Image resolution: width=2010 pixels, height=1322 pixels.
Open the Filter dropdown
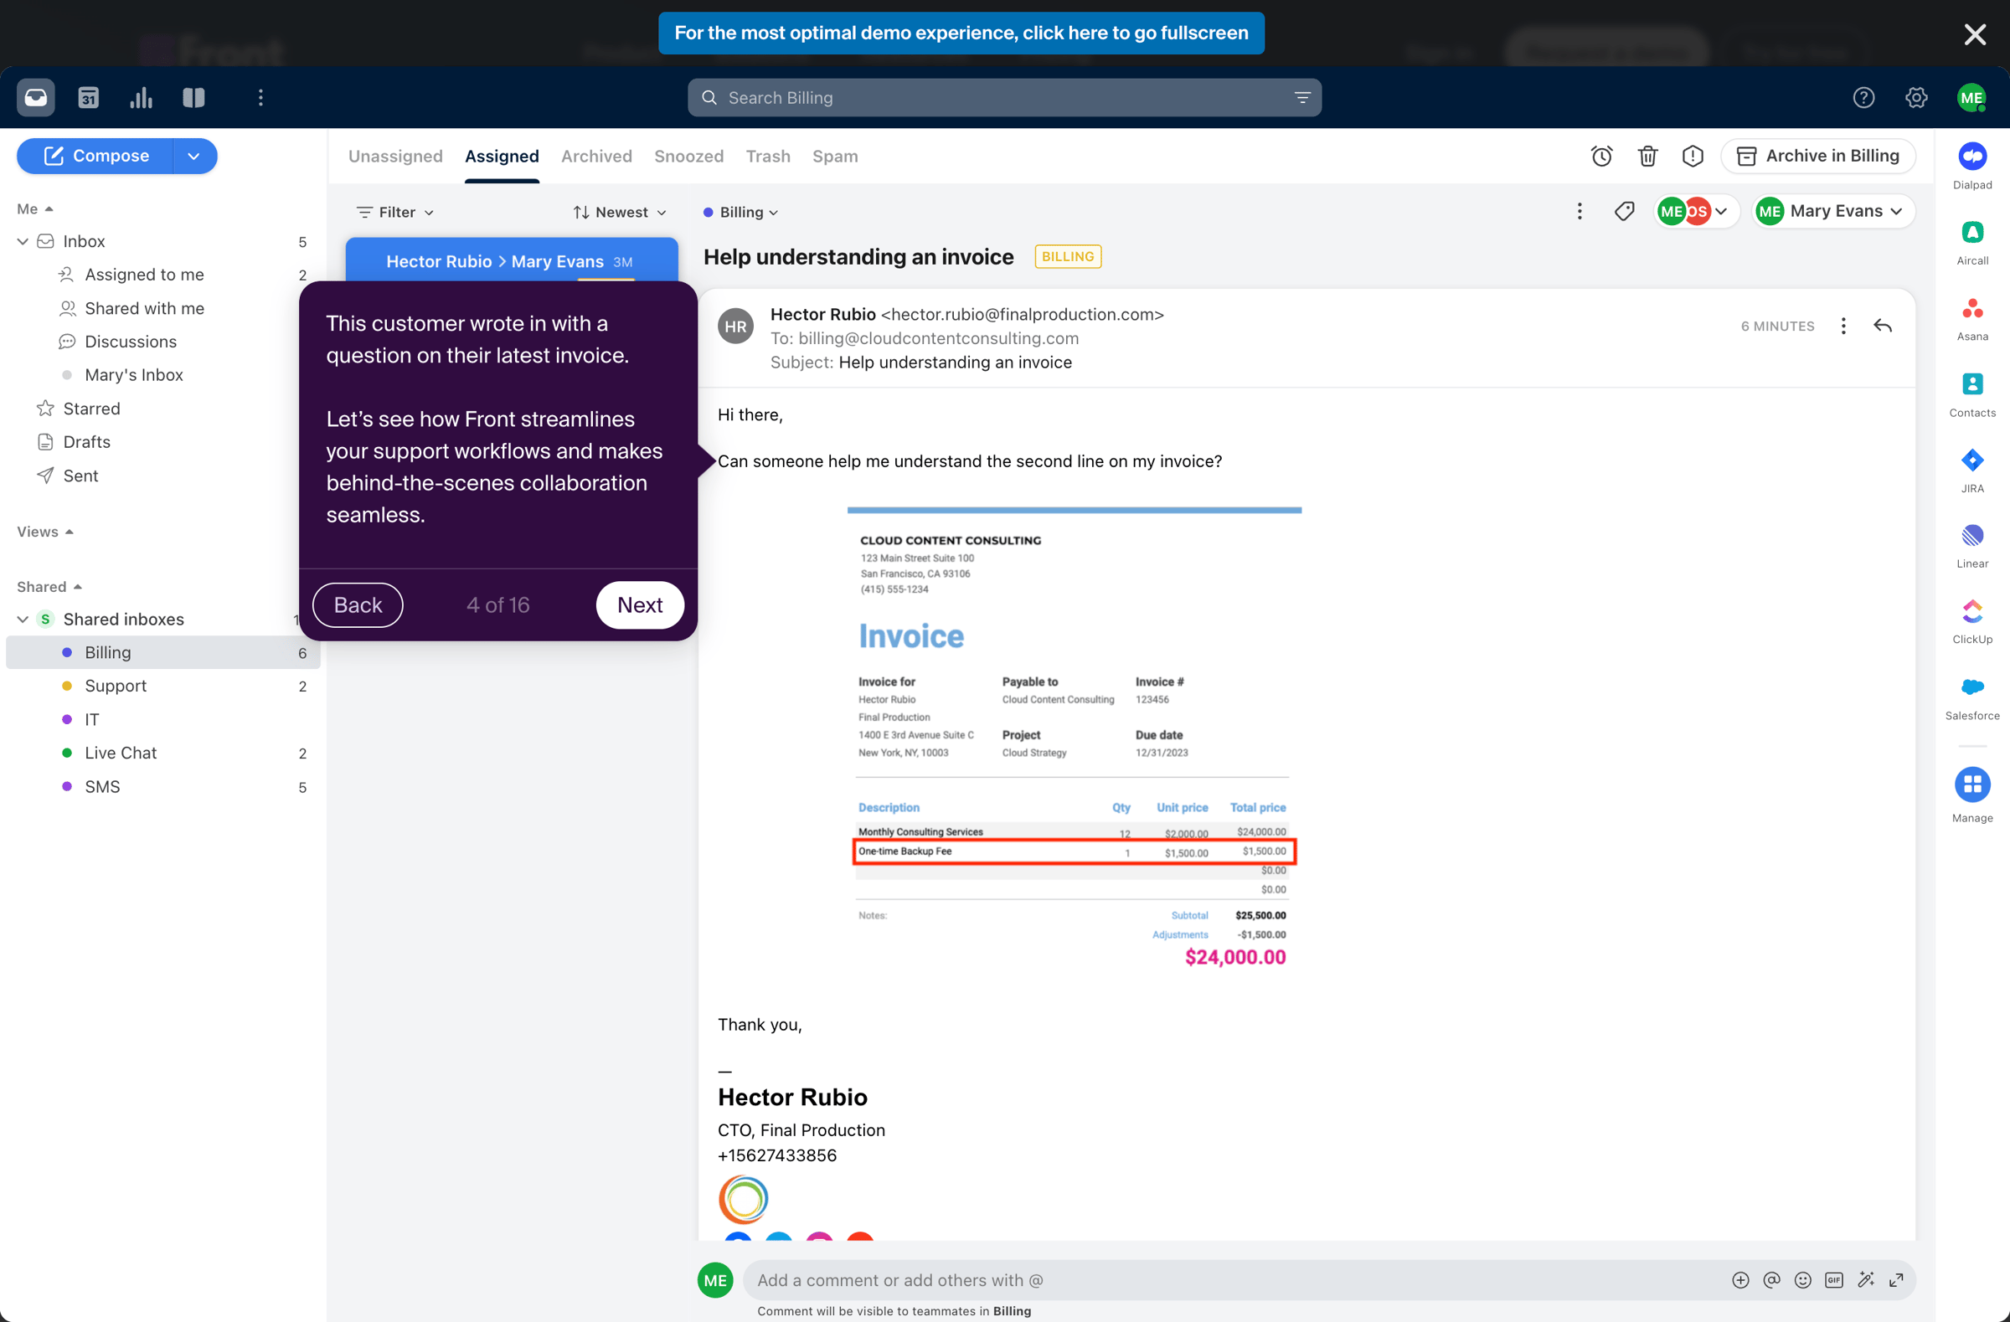tap(395, 212)
